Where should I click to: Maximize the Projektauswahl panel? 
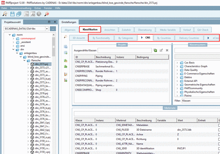pos(49,22)
